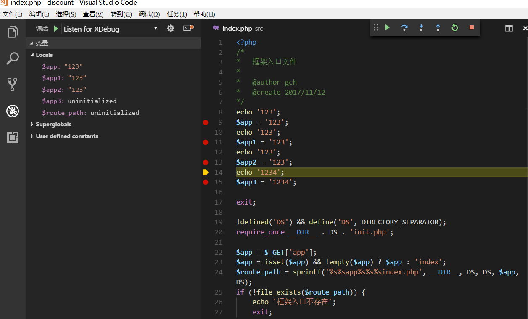Viewport: 528px width, 319px height.
Task: Toggle the breakpoint on line 13
Action: [x=206, y=162]
